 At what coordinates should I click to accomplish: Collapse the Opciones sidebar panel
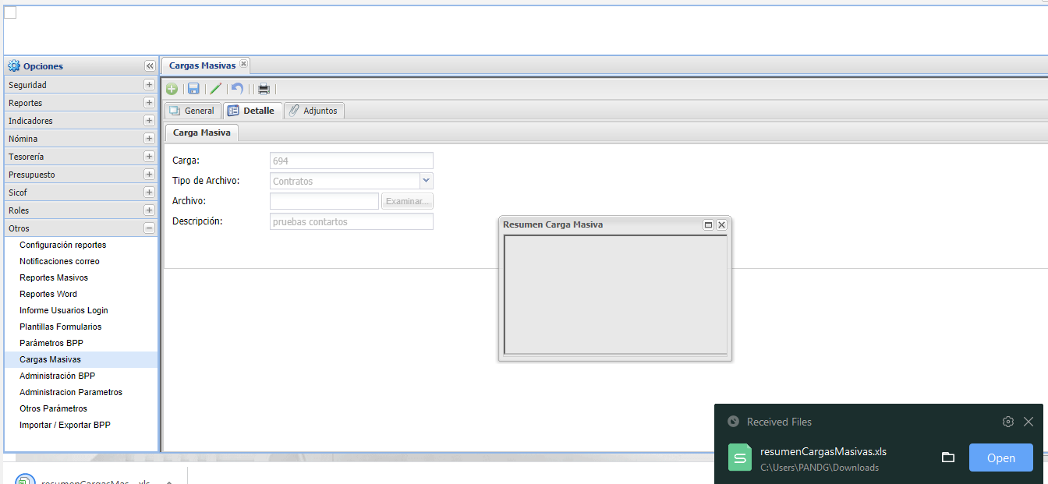(150, 66)
